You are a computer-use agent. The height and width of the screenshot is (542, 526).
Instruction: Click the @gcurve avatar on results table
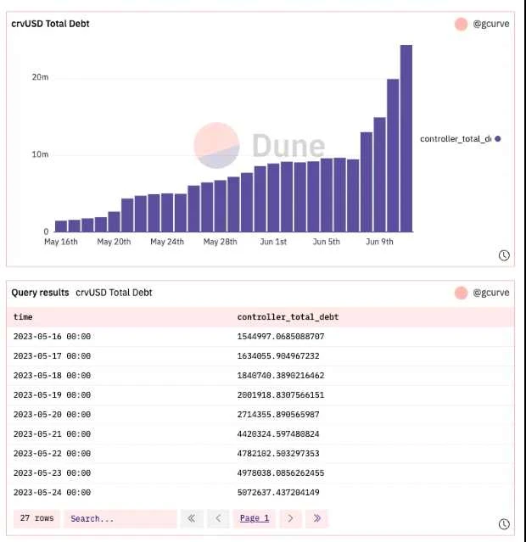(462, 293)
